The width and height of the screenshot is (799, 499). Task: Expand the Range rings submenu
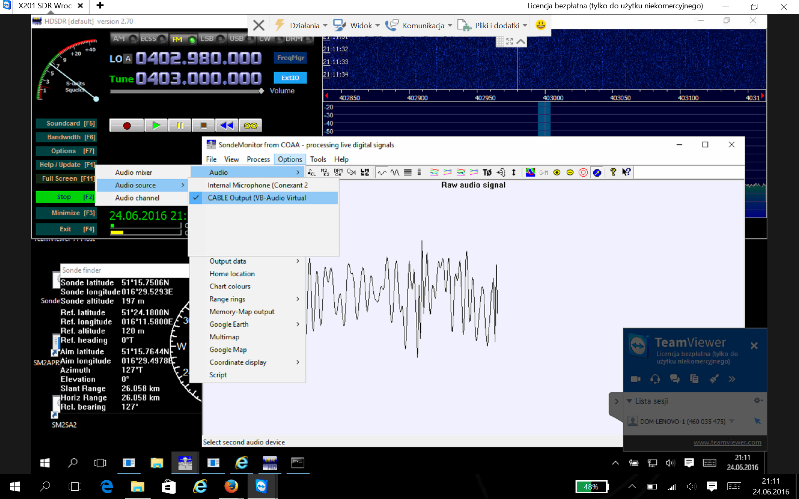pos(248,299)
